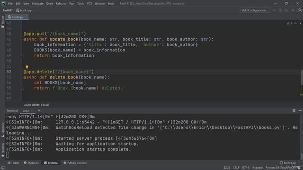Click line number 52 in the gutter
Screen dimensions: 303x170
click(x=9, y=72)
